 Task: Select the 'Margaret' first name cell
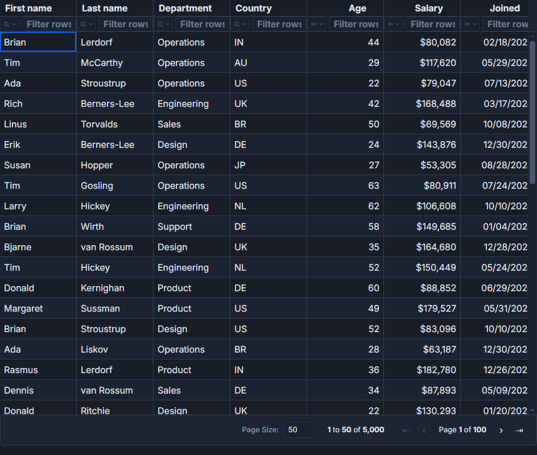pos(38,308)
